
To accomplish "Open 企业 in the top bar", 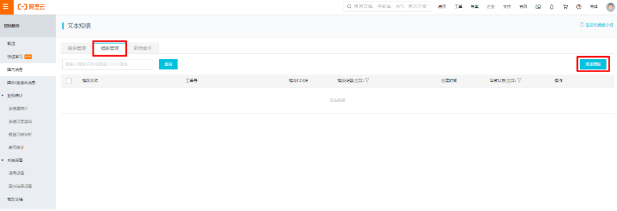I will click(491, 7).
